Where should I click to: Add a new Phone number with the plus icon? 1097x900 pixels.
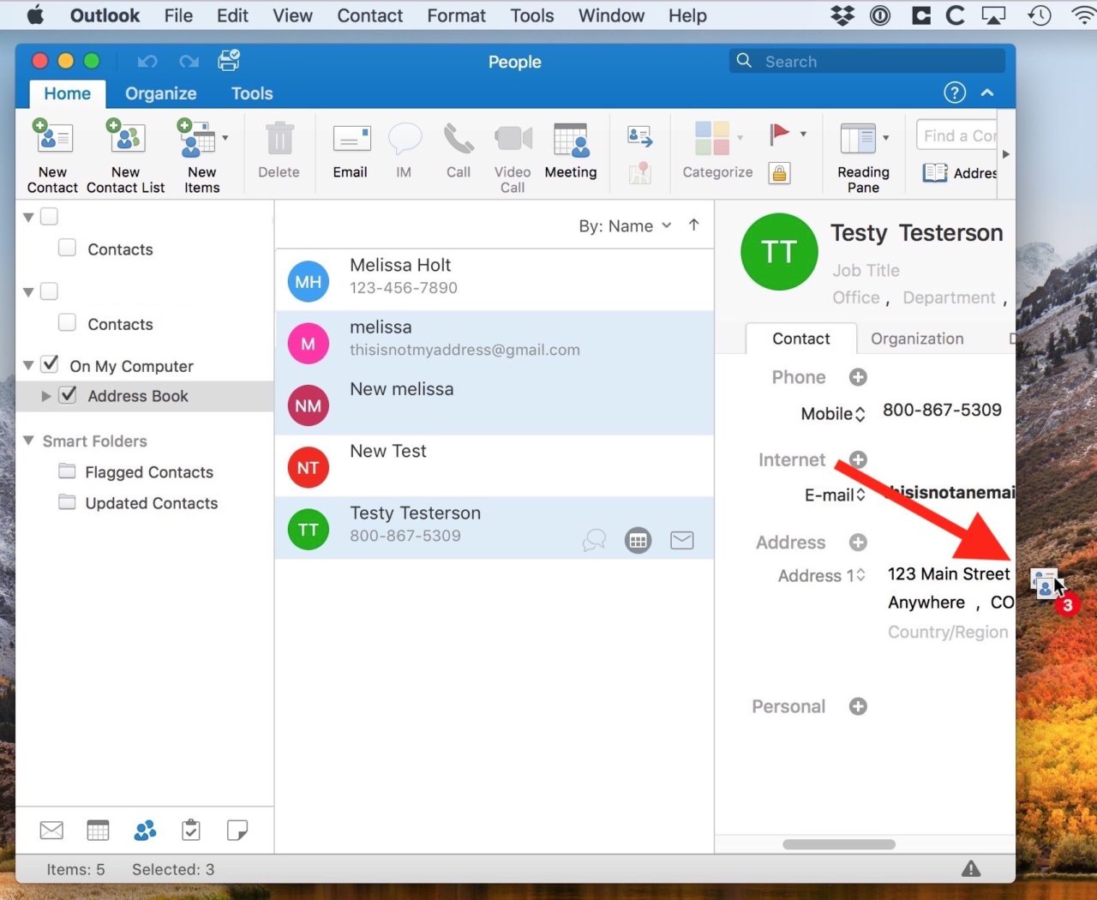[858, 377]
